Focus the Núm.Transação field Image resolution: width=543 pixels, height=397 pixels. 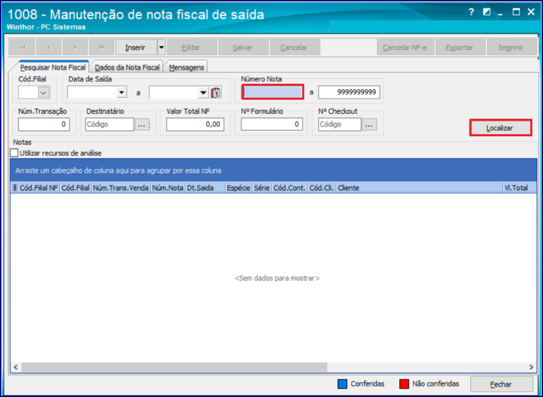[x=44, y=124]
